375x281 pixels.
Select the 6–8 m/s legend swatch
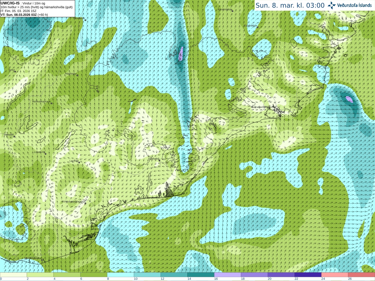coord(94,275)
